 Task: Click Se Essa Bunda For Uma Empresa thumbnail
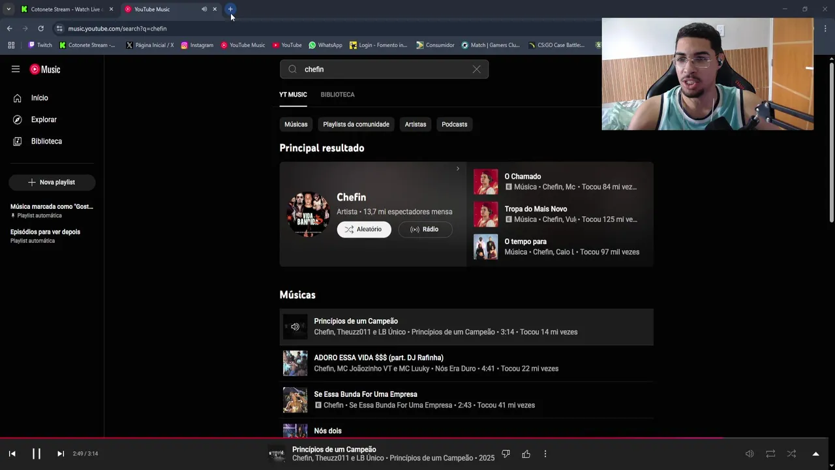[295, 399]
